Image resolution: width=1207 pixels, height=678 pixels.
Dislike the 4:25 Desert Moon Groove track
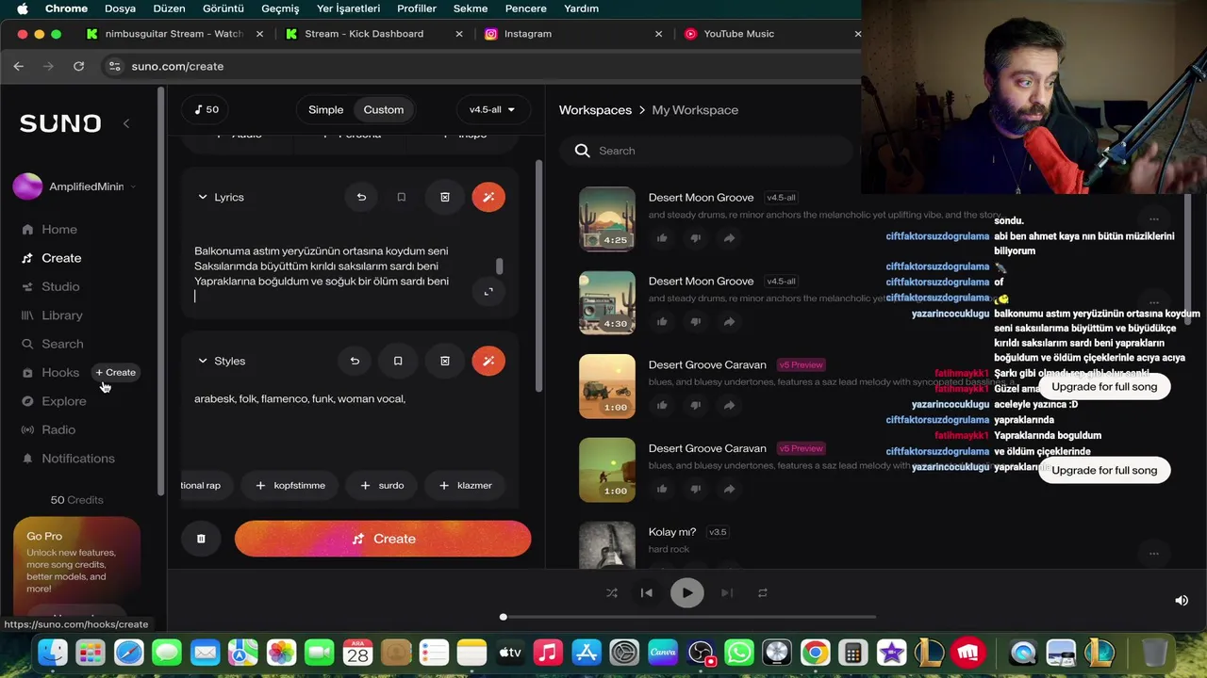coord(696,238)
